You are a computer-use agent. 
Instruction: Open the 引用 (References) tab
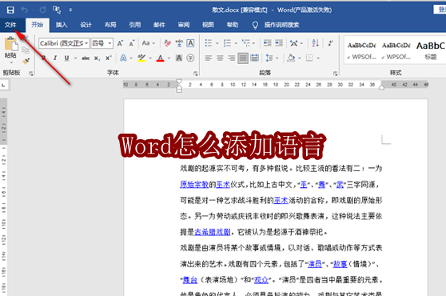[x=134, y=25]
